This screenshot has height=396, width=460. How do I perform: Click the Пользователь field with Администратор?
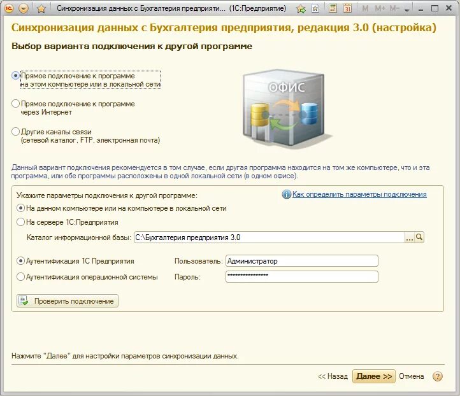click(x=302, y=261)
